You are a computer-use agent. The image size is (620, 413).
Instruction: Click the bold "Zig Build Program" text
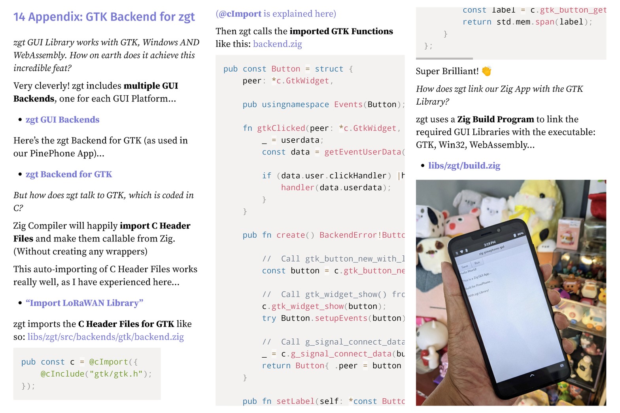(495, 119)
